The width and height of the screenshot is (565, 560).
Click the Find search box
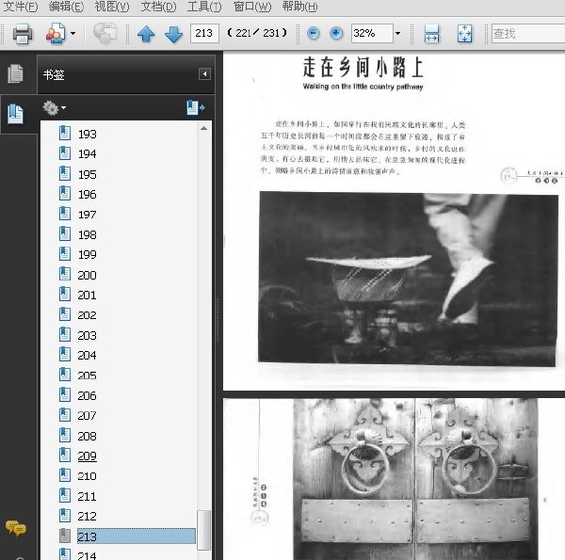[528, 34]
